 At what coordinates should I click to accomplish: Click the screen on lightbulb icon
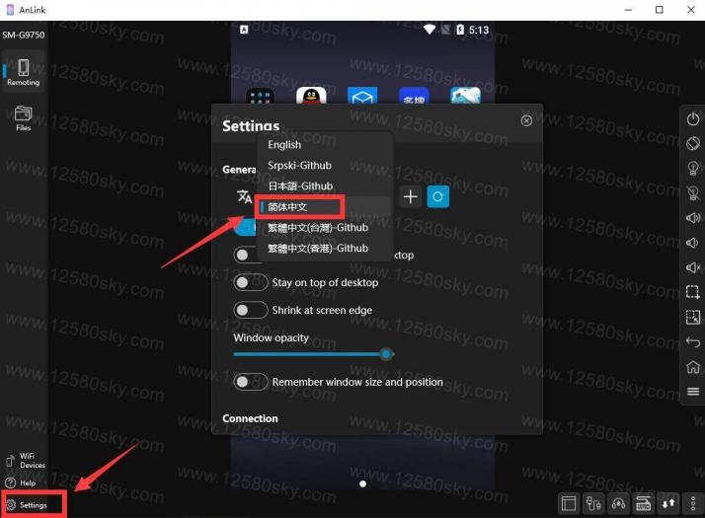pos(693,169)
